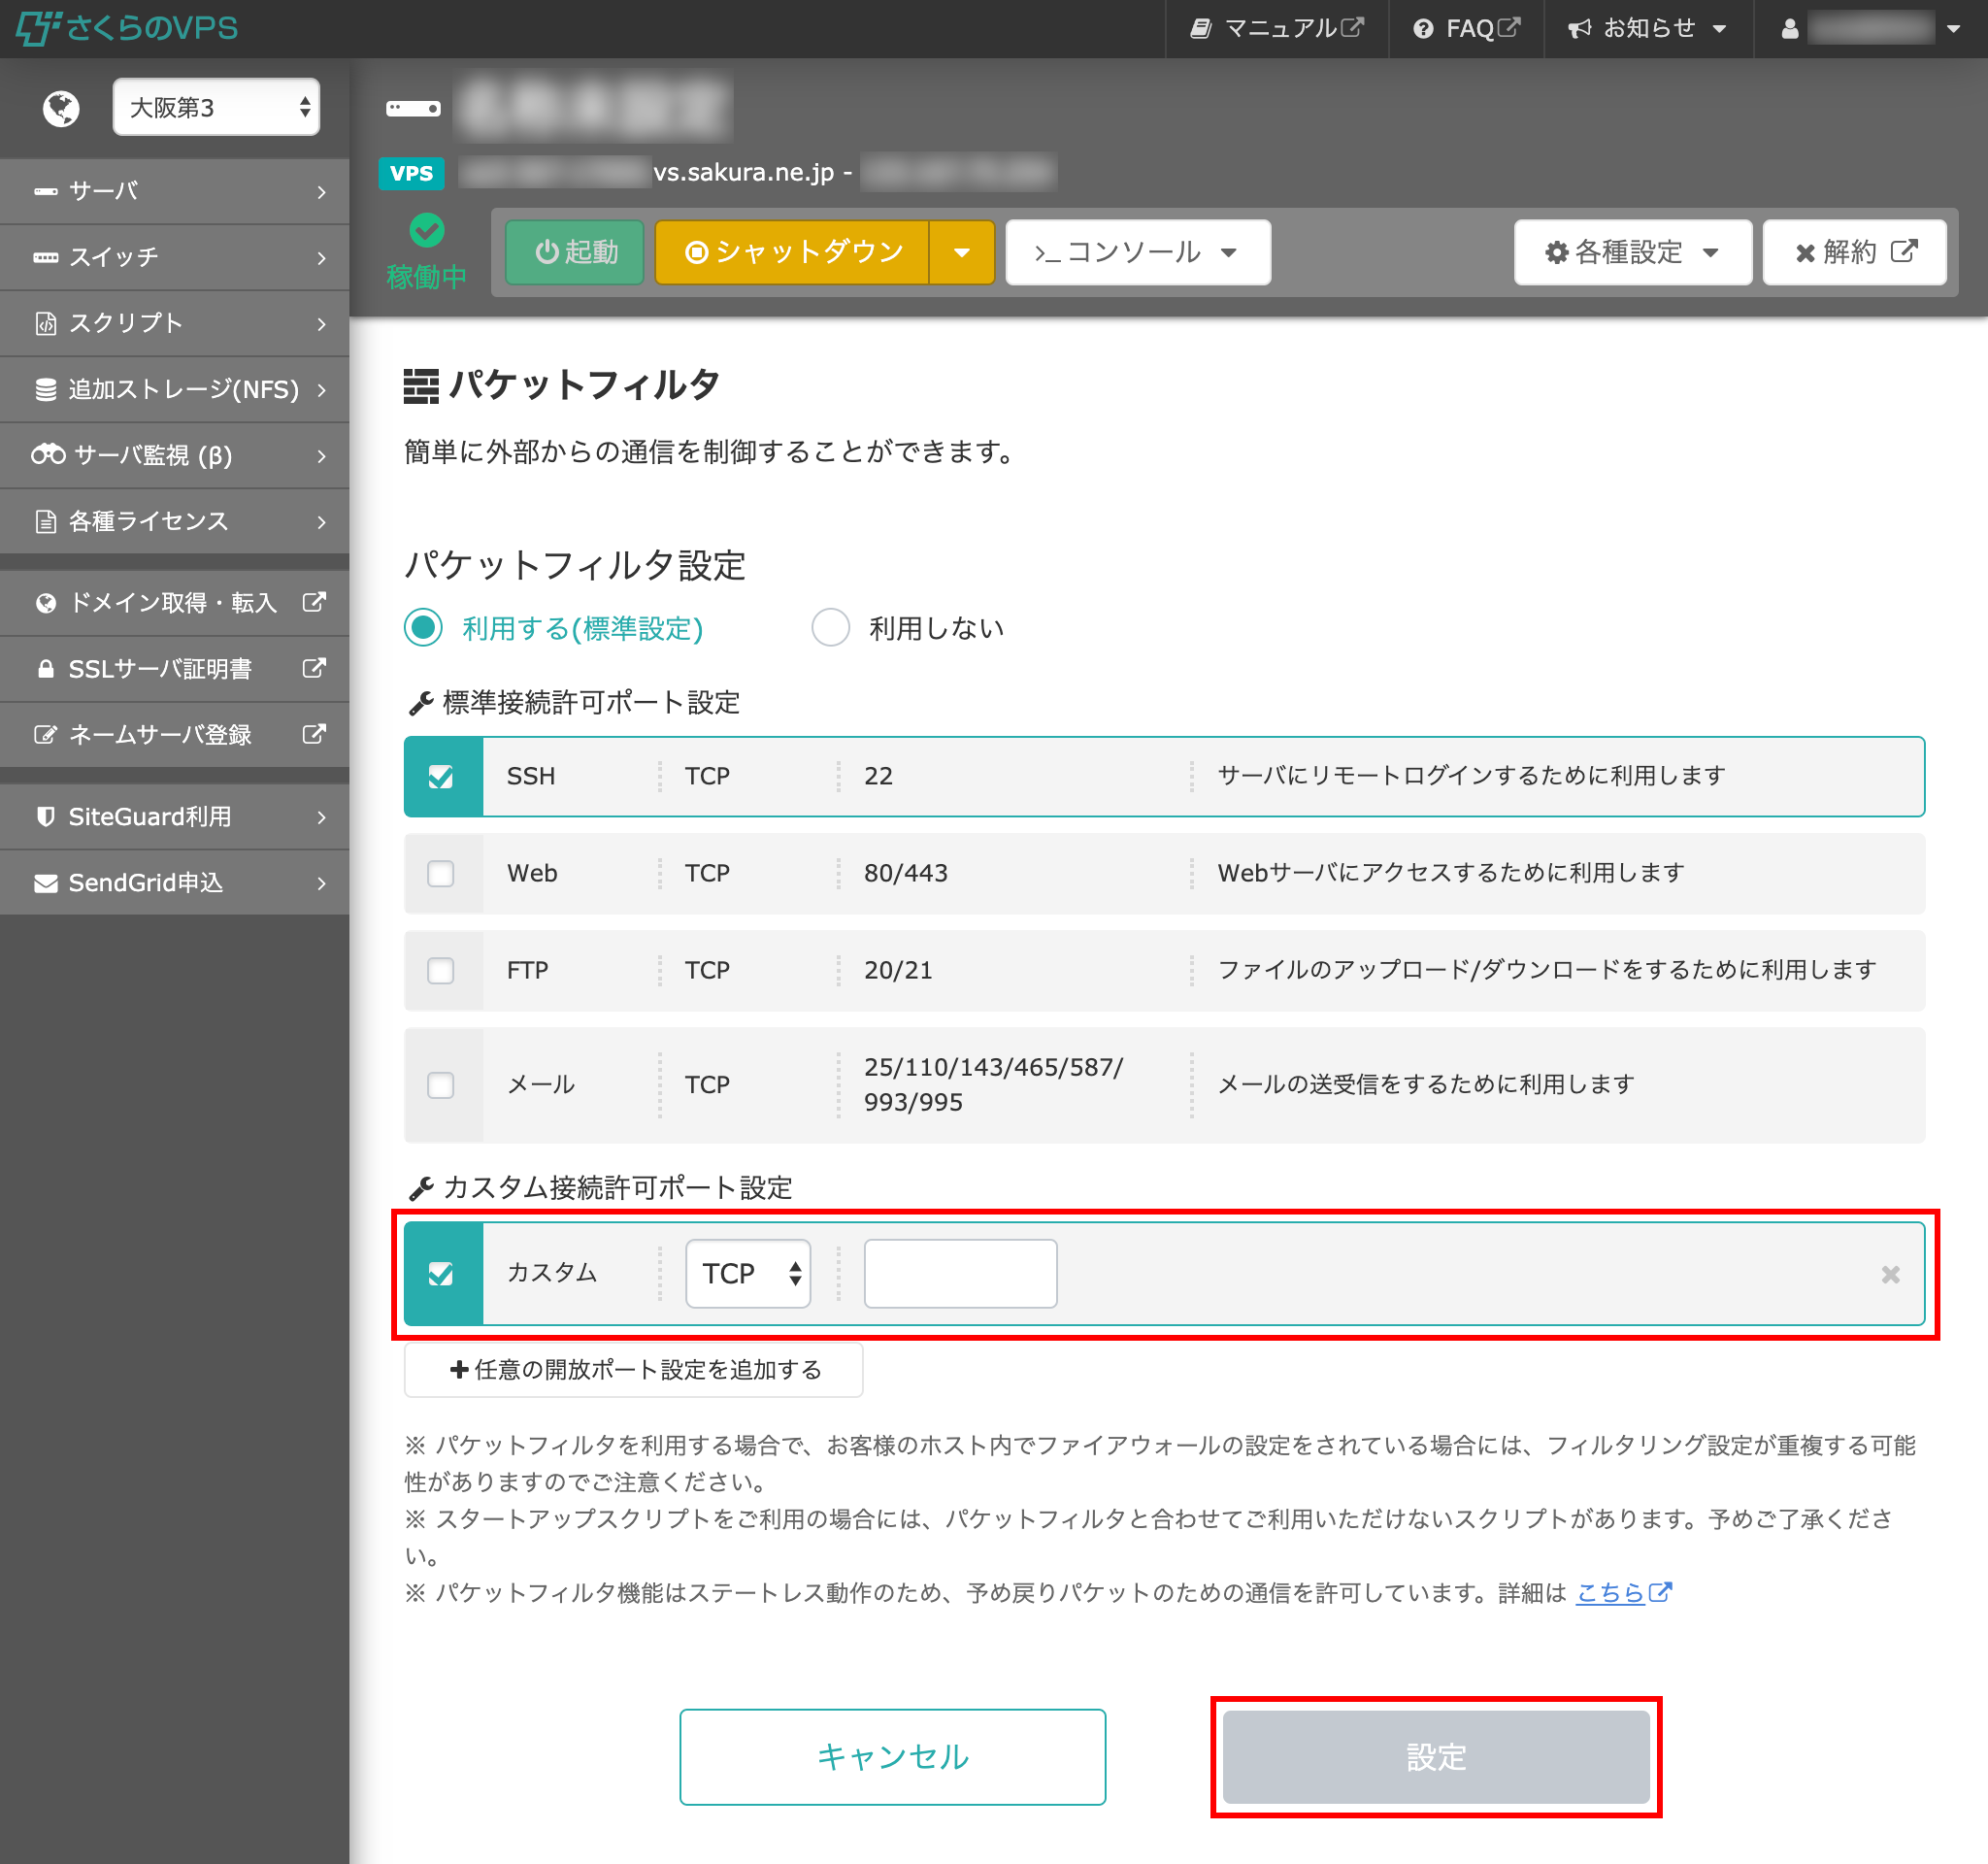Click the 解約 cancel contract button

coord(1853,252)
